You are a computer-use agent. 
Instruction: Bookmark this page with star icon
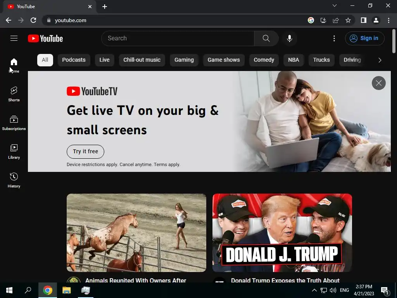pyautogui.click(x=348, y=20)
